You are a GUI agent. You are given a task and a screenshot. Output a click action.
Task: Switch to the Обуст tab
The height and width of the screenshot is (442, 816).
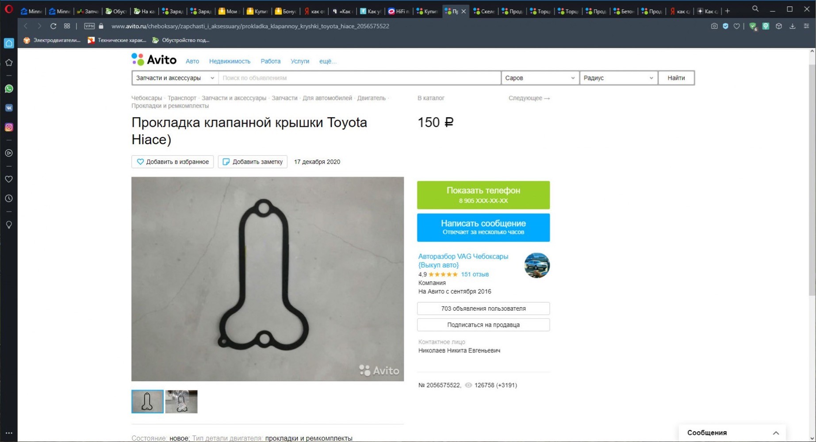pos(116,11)
